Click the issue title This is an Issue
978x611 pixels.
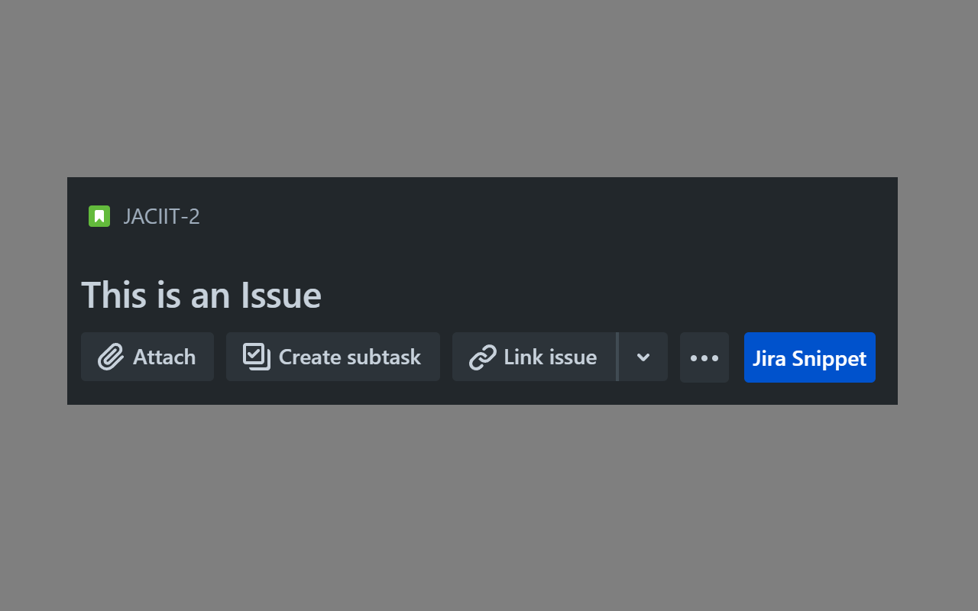click(x=201, y=296)
